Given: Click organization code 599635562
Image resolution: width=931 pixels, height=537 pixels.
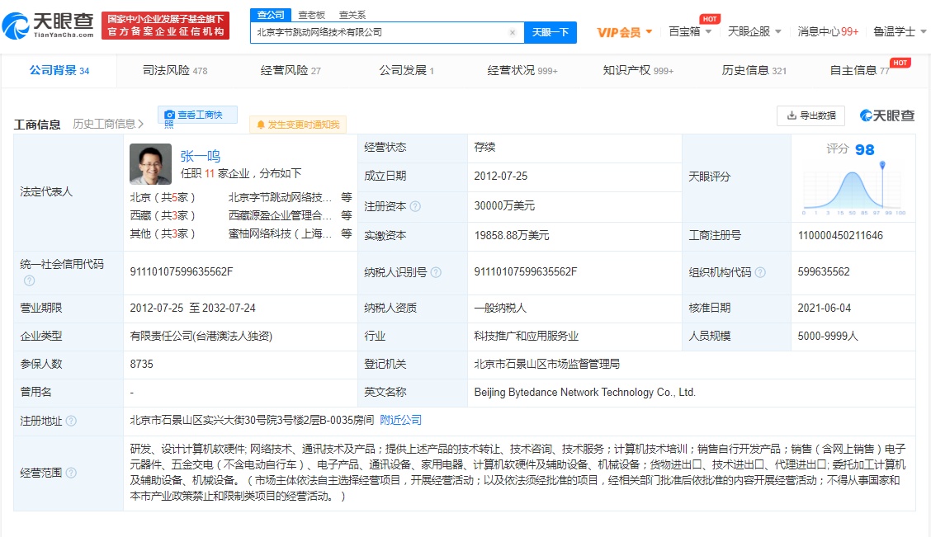Looking at the screenshot, I should coord(824,271).
